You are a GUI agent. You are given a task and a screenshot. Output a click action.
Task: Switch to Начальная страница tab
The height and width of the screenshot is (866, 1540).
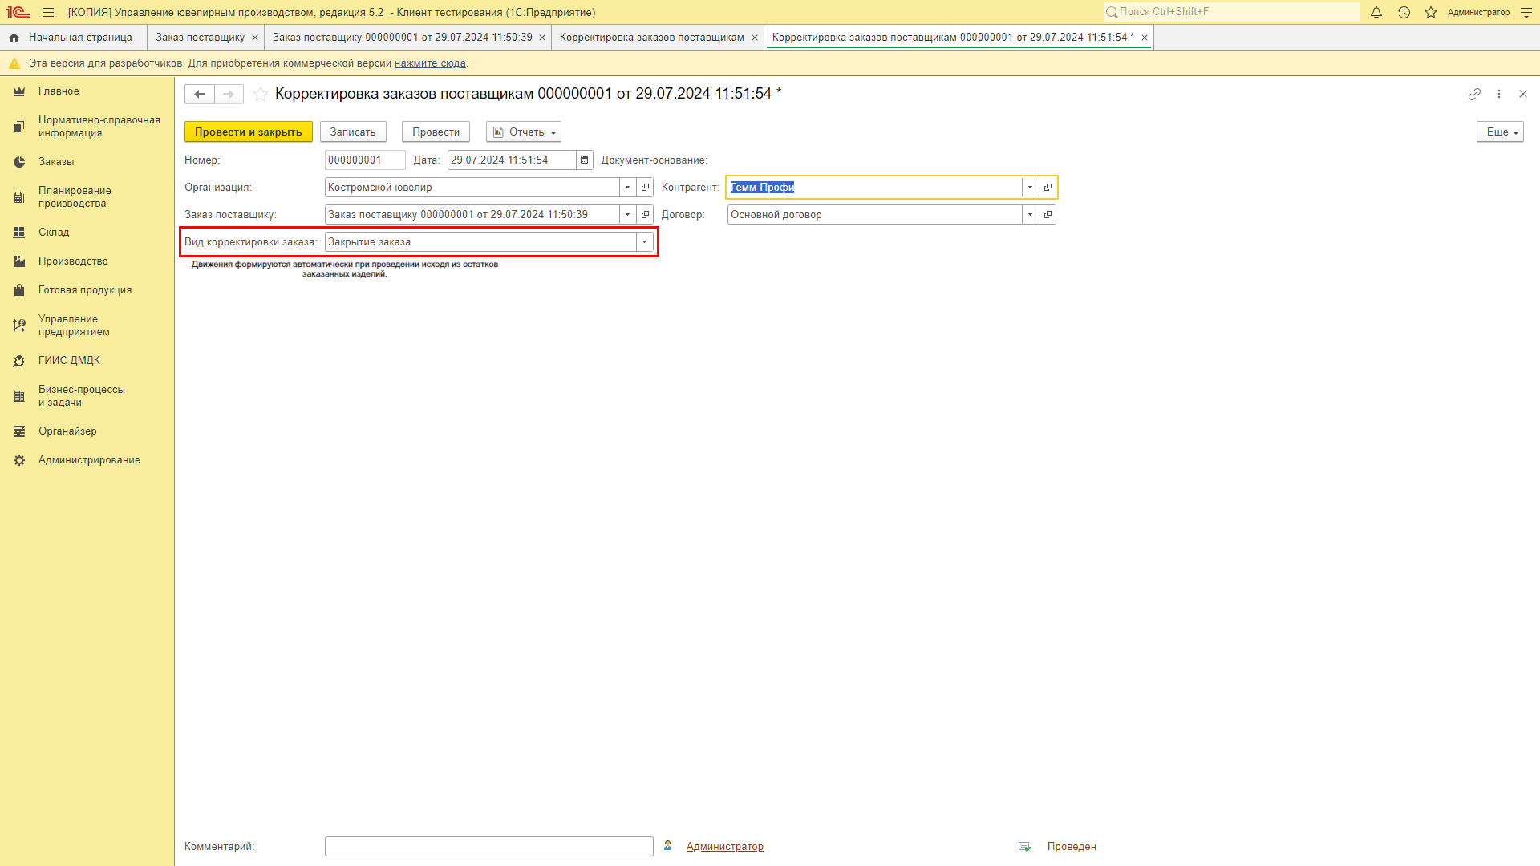pyautogui.click(x=73, y=38)
